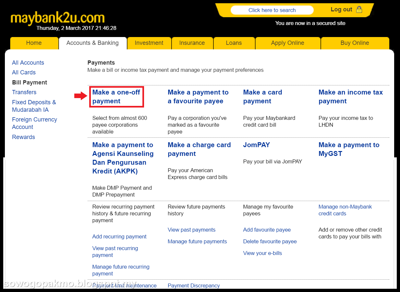Go to Transfers in the sidebar
This screenshot has height=292, width=400.
point(24,92)
